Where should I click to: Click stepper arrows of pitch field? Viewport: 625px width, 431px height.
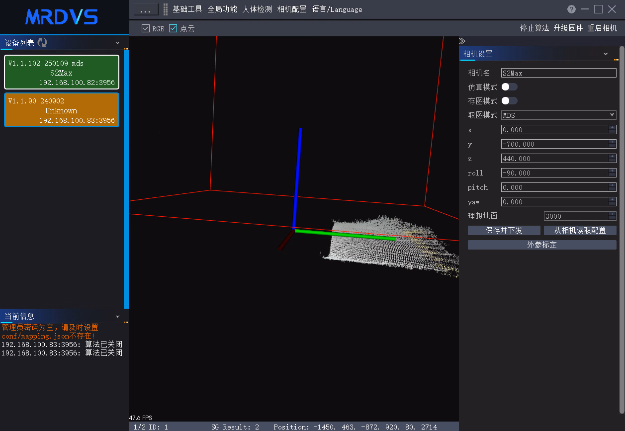[x=612, y=187]
